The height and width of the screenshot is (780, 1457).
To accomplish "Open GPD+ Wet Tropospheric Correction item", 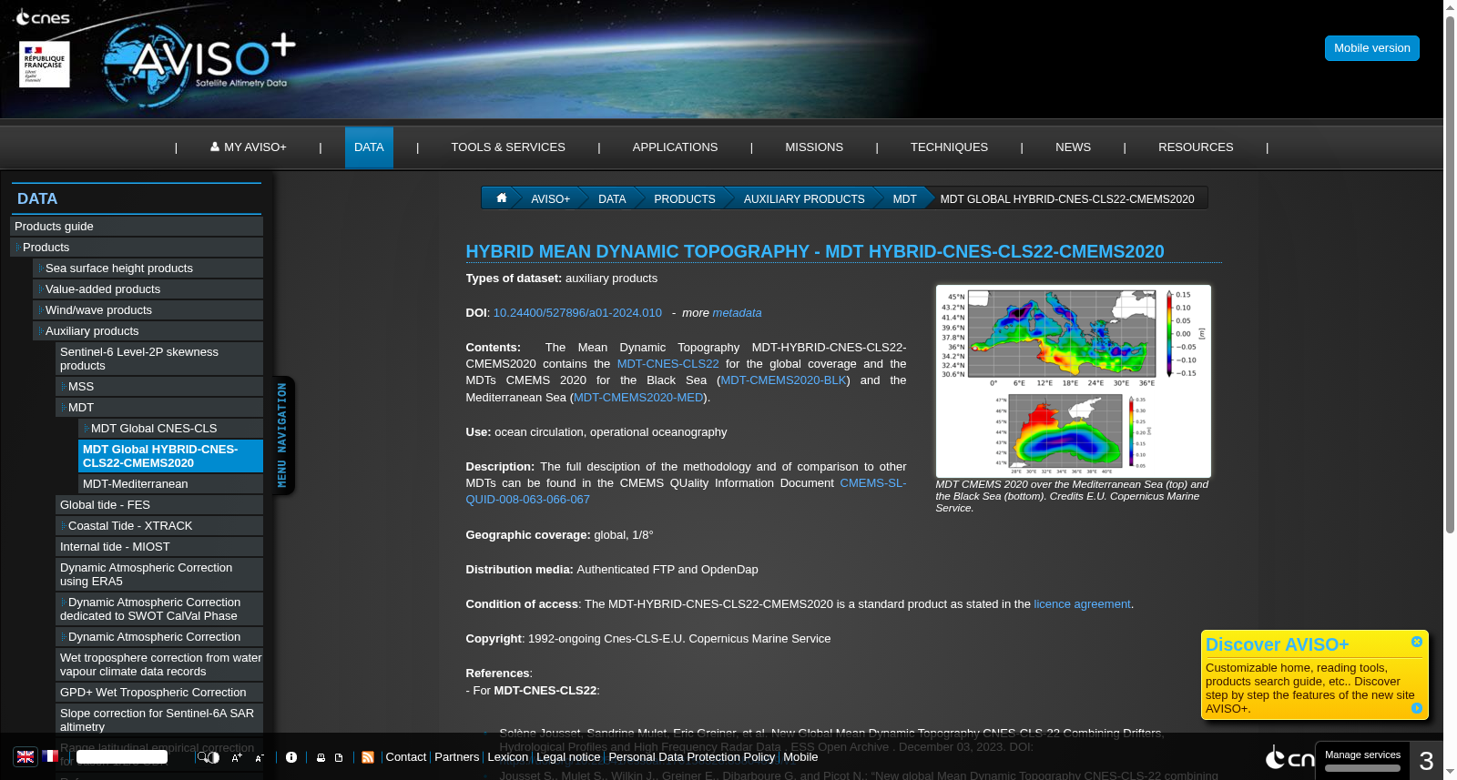I will coord(159,692).
